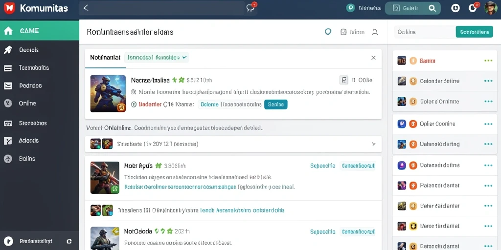Expand the Sinaieste row chevron
This screenshot has width=501, height=250.
click(x=373, y=144)
